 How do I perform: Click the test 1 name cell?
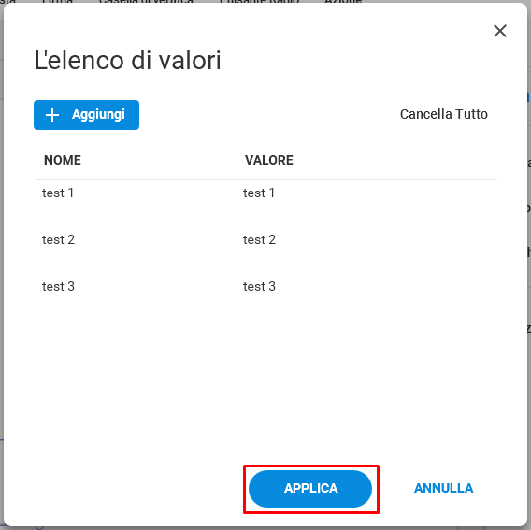point(58,193)
